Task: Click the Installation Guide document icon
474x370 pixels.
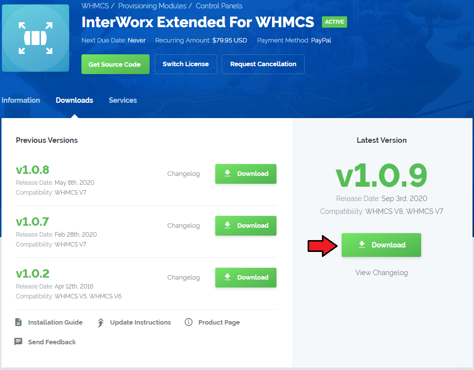Action: 18,322
